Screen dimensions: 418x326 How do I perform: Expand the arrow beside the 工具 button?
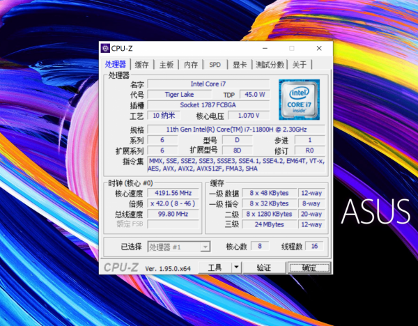coord(235,267)
